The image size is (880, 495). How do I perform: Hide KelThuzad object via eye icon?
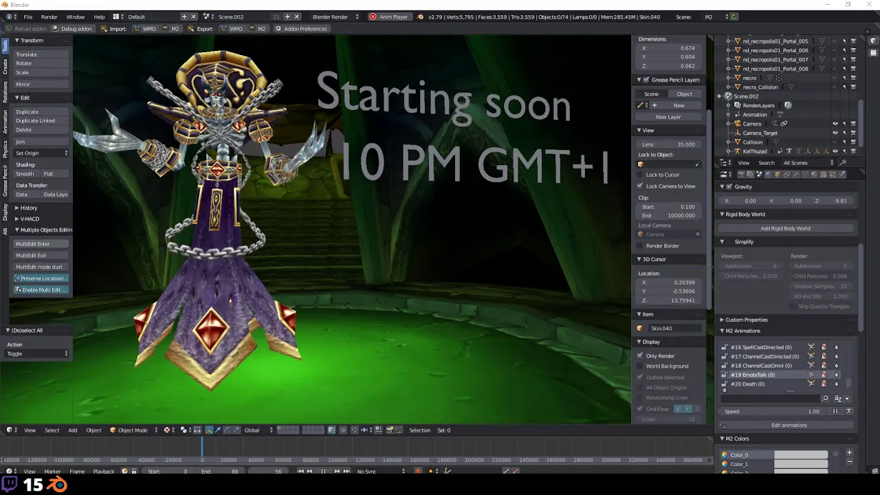835,151
